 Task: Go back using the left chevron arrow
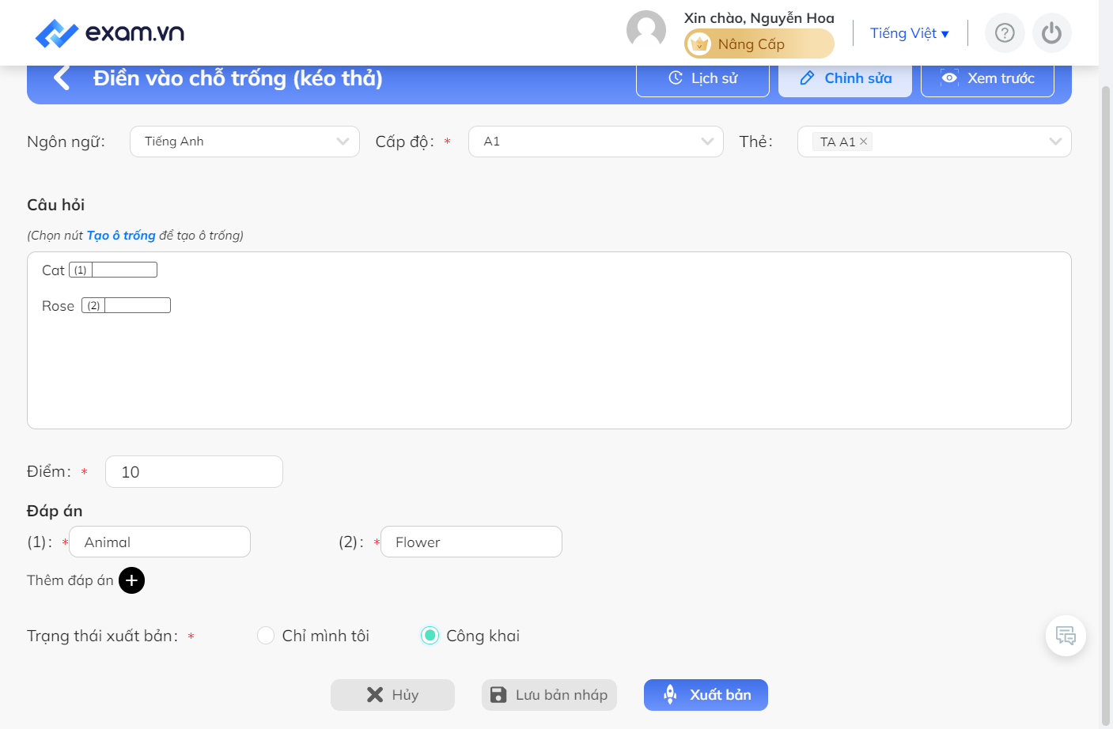62,78
